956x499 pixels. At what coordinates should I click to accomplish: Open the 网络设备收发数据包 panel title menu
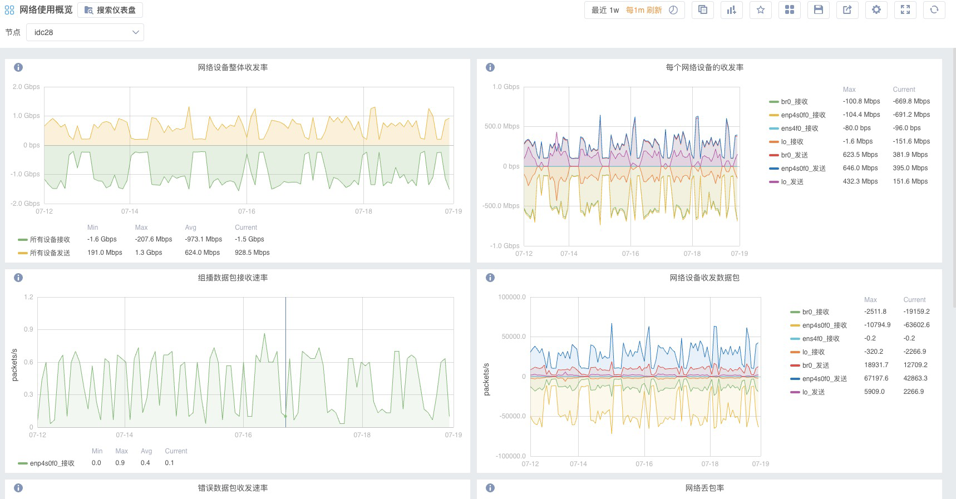click(x=704, y=278)
